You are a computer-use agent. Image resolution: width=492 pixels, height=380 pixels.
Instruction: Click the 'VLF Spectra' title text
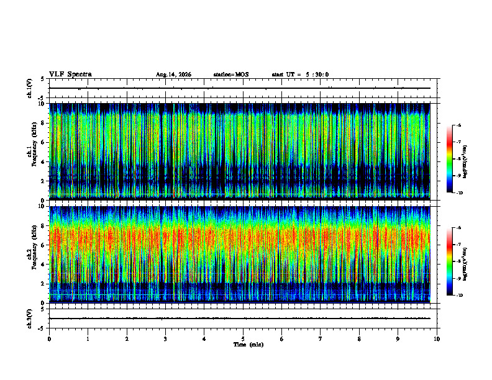pyautogui.click(x=70, y=75)
